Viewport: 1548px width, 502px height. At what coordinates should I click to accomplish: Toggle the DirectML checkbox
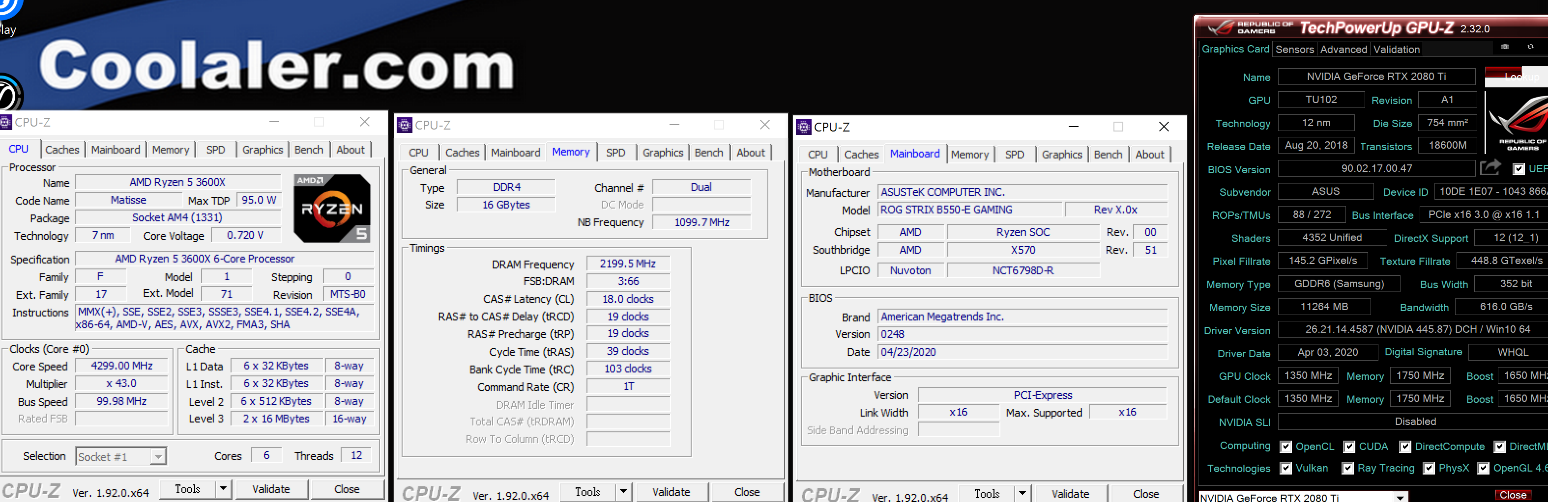click(1499, 447)
